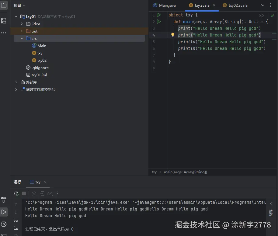Place cursor on line 5 println statement
The width and height of the screenshot is (278, 236).
click(222, 42)
